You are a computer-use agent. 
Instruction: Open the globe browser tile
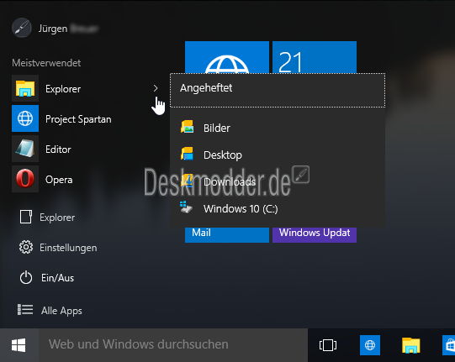227,57
